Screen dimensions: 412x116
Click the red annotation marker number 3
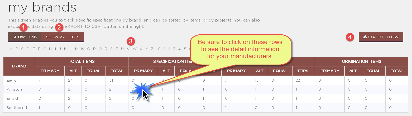pos(131,41)
